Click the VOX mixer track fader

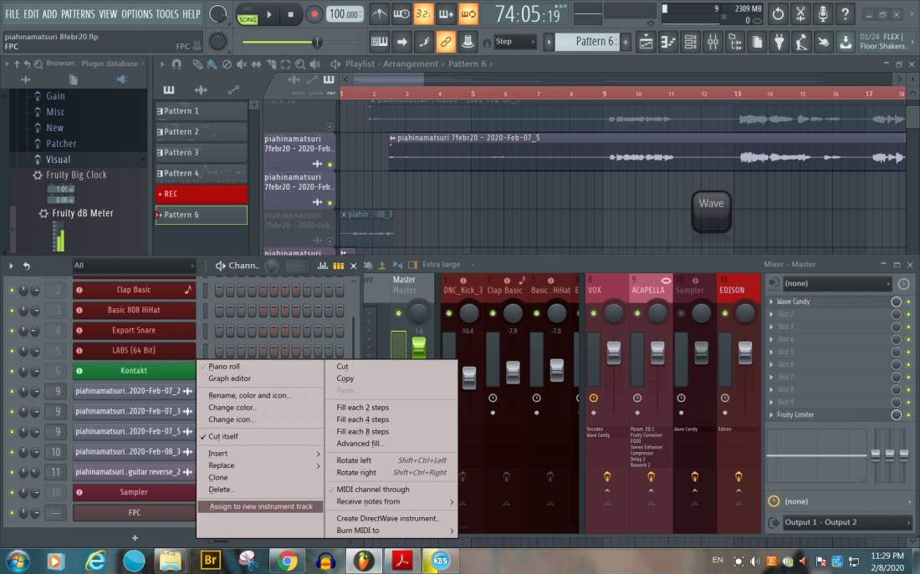coord(614,353)
